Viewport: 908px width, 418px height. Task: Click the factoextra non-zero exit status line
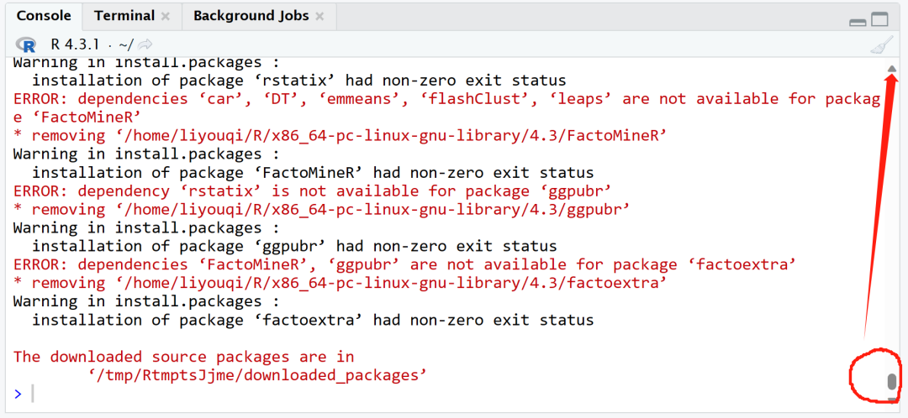tap(313, 320)
